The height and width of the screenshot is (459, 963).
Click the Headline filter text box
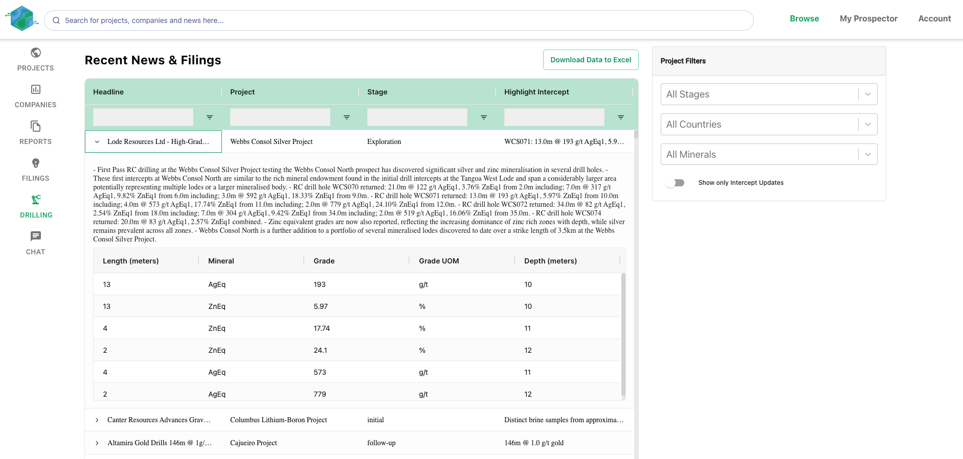pos(143,117)
